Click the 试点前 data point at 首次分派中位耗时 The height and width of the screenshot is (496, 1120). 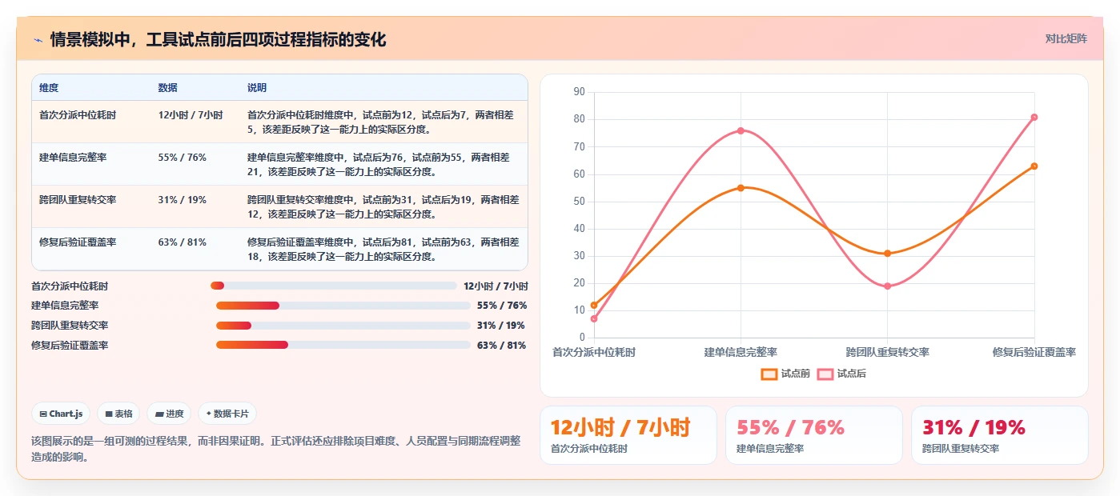594,305
